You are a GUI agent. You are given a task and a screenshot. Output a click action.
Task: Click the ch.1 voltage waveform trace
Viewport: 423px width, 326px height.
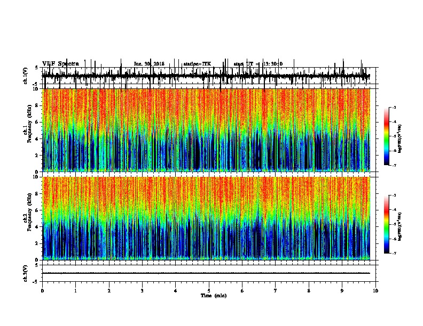(x=206, y=76)
